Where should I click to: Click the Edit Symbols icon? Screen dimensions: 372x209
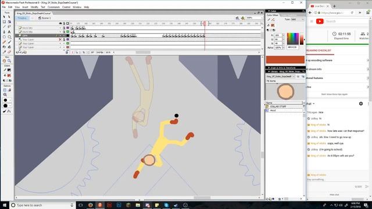pyautogui.click(x=243, y=18)
